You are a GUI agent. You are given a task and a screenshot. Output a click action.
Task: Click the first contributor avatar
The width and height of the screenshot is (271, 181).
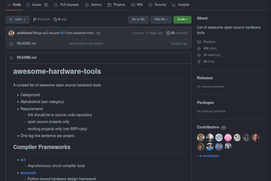pos(201,138)
